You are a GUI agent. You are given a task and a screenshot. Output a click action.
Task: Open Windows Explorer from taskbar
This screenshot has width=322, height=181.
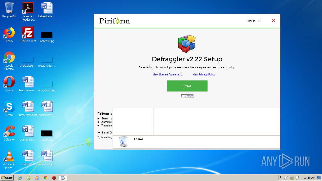pyautogui.click(x=28, y=178)
